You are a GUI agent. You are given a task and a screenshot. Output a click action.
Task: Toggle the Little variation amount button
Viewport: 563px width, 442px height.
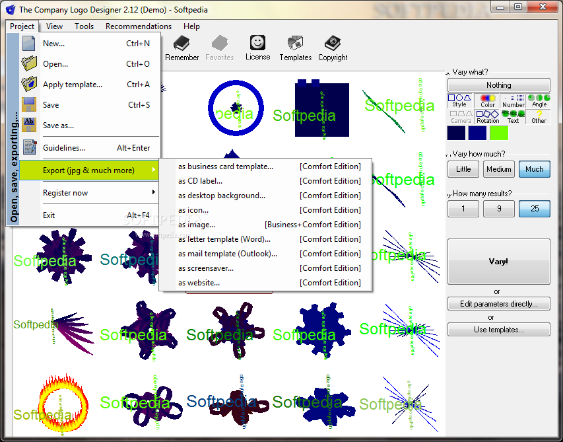[x=463, y=169]
